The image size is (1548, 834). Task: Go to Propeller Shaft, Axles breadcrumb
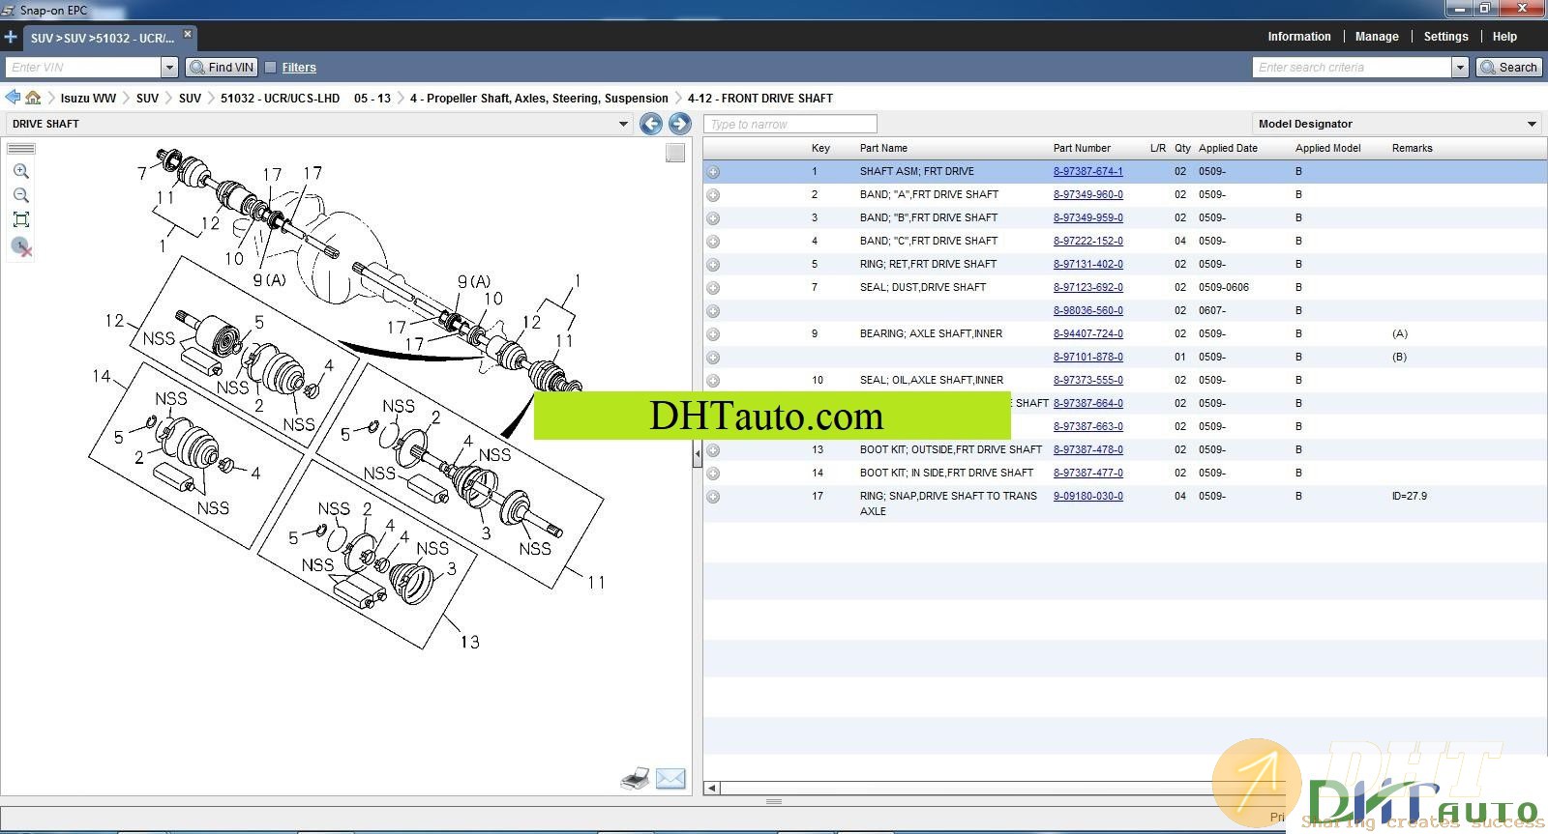pyautogui.click(x=539, y=99)
